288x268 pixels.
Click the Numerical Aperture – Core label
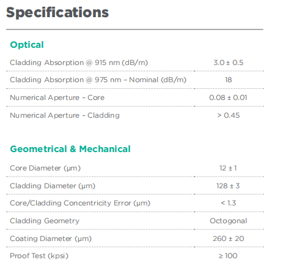[x=57, y=98]
